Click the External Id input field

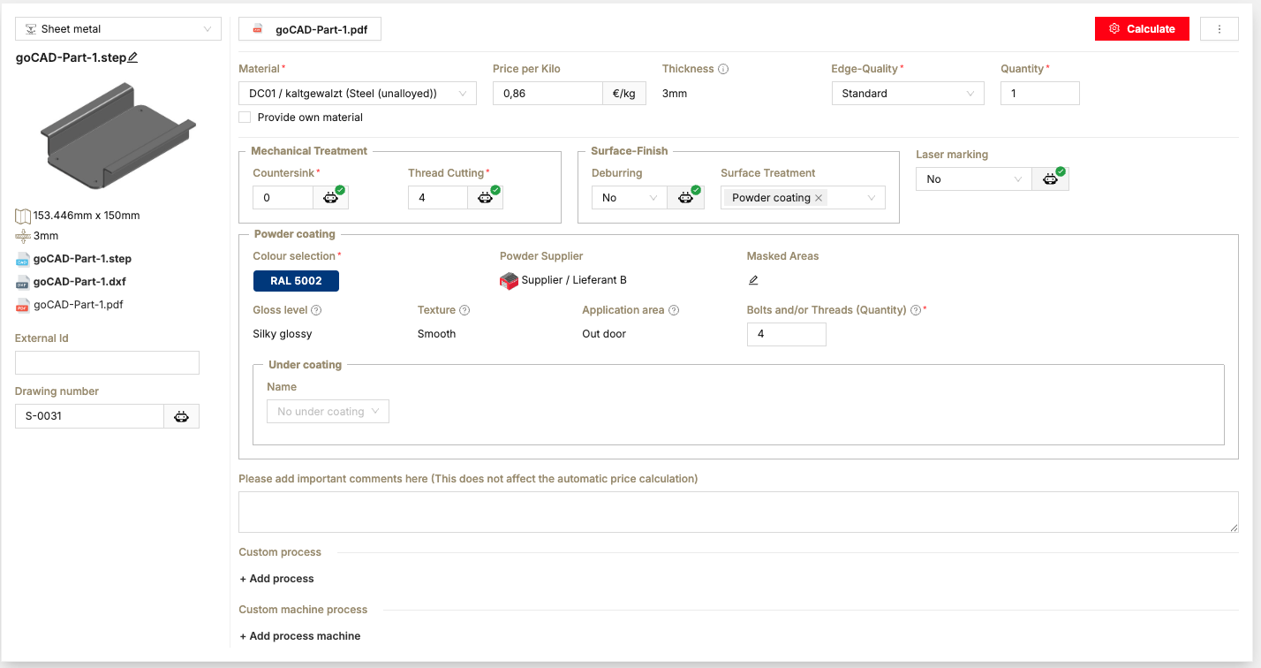coord(107,363)
